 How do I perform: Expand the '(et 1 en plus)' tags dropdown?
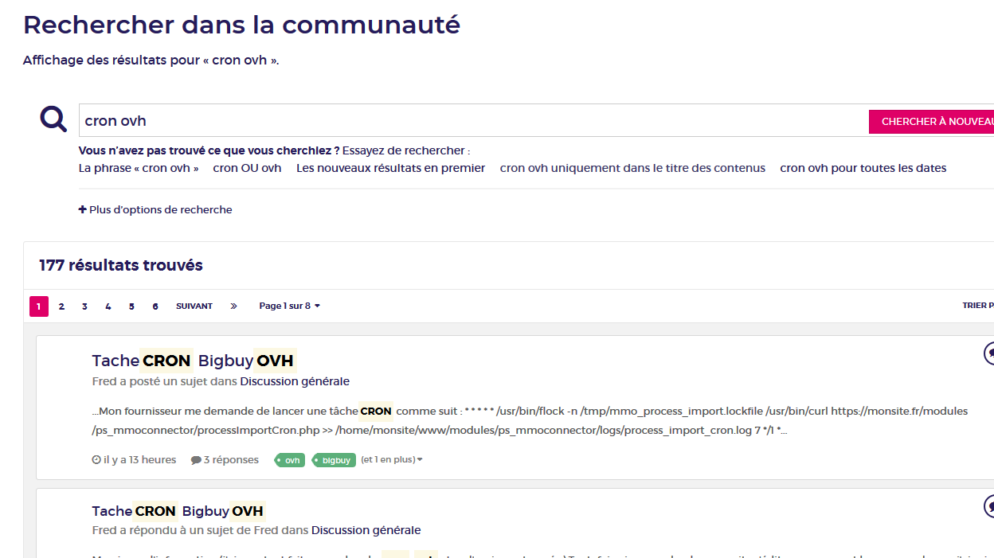coord(392,459)
